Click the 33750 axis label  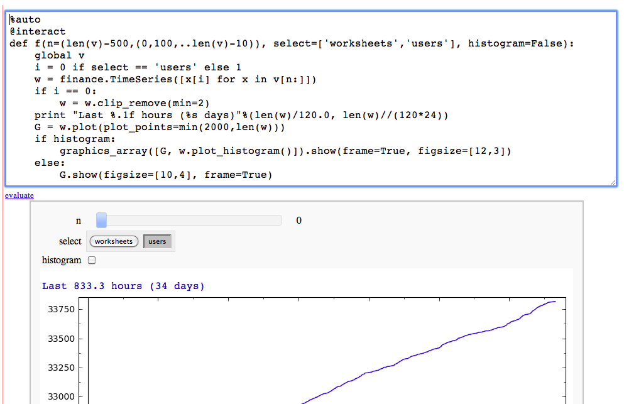pos(62,309)
